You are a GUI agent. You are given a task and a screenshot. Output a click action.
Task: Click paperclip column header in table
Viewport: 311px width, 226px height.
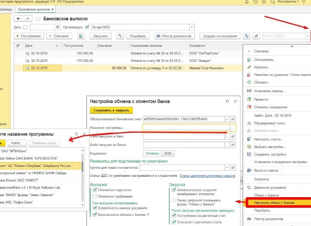click(x=18, y=45)
